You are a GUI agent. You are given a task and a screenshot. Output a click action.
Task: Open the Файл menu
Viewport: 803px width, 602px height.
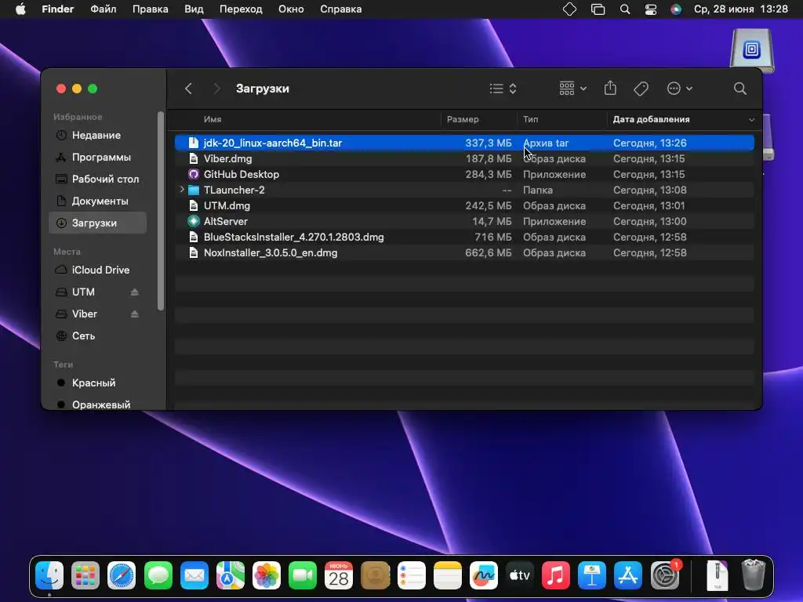click(104, 9)
